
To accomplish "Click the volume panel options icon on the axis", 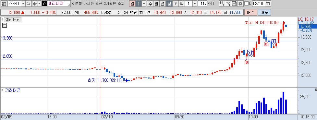I will tap(316, 90).
